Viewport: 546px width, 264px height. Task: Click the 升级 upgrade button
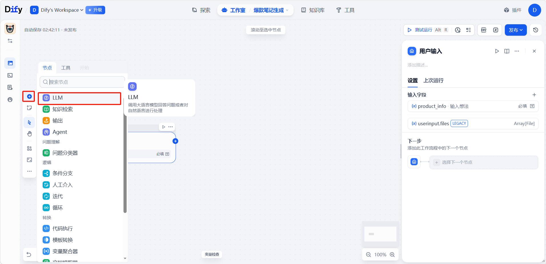click(x=95, y=10)
